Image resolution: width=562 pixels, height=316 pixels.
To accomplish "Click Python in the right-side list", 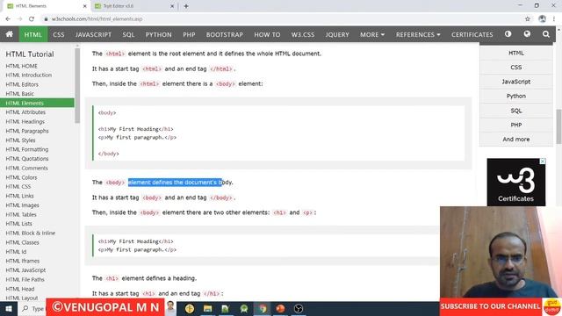I will pyautogui.click(x=516, y=96).
